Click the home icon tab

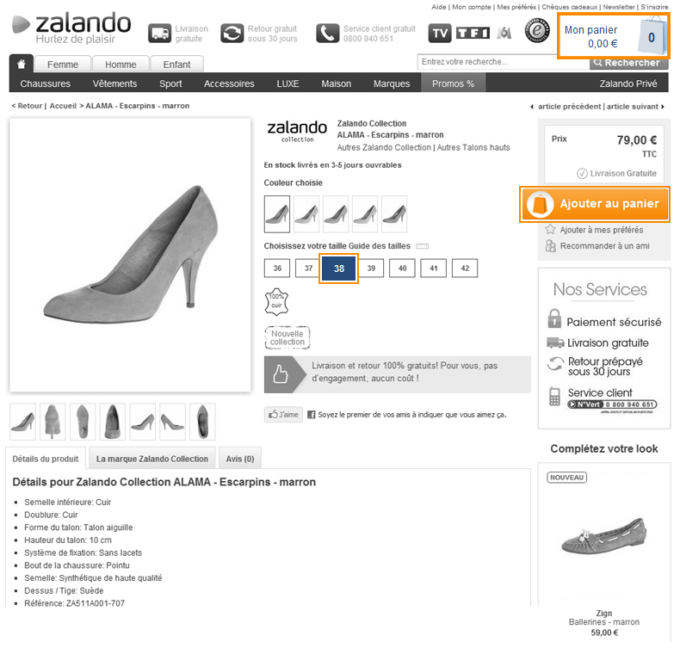click(x=22, y=64)
